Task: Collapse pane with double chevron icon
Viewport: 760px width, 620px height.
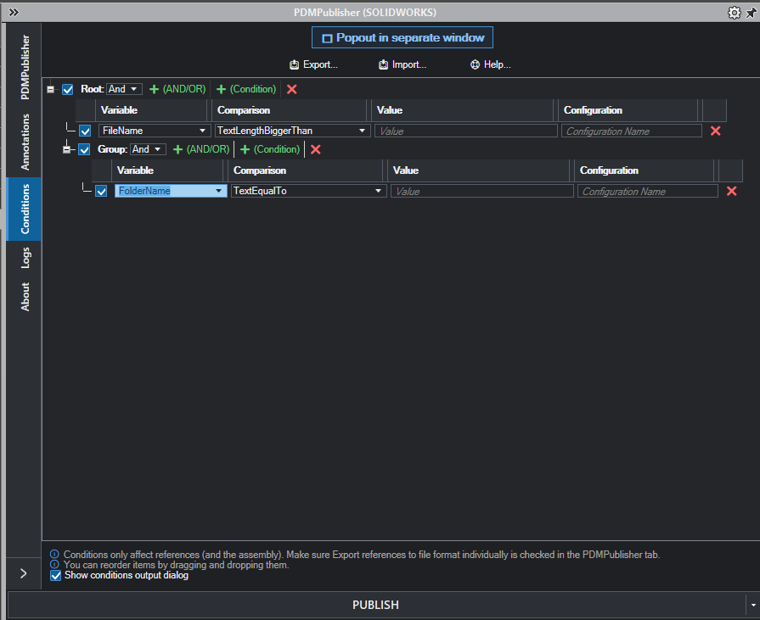Action: pos(14,13)
